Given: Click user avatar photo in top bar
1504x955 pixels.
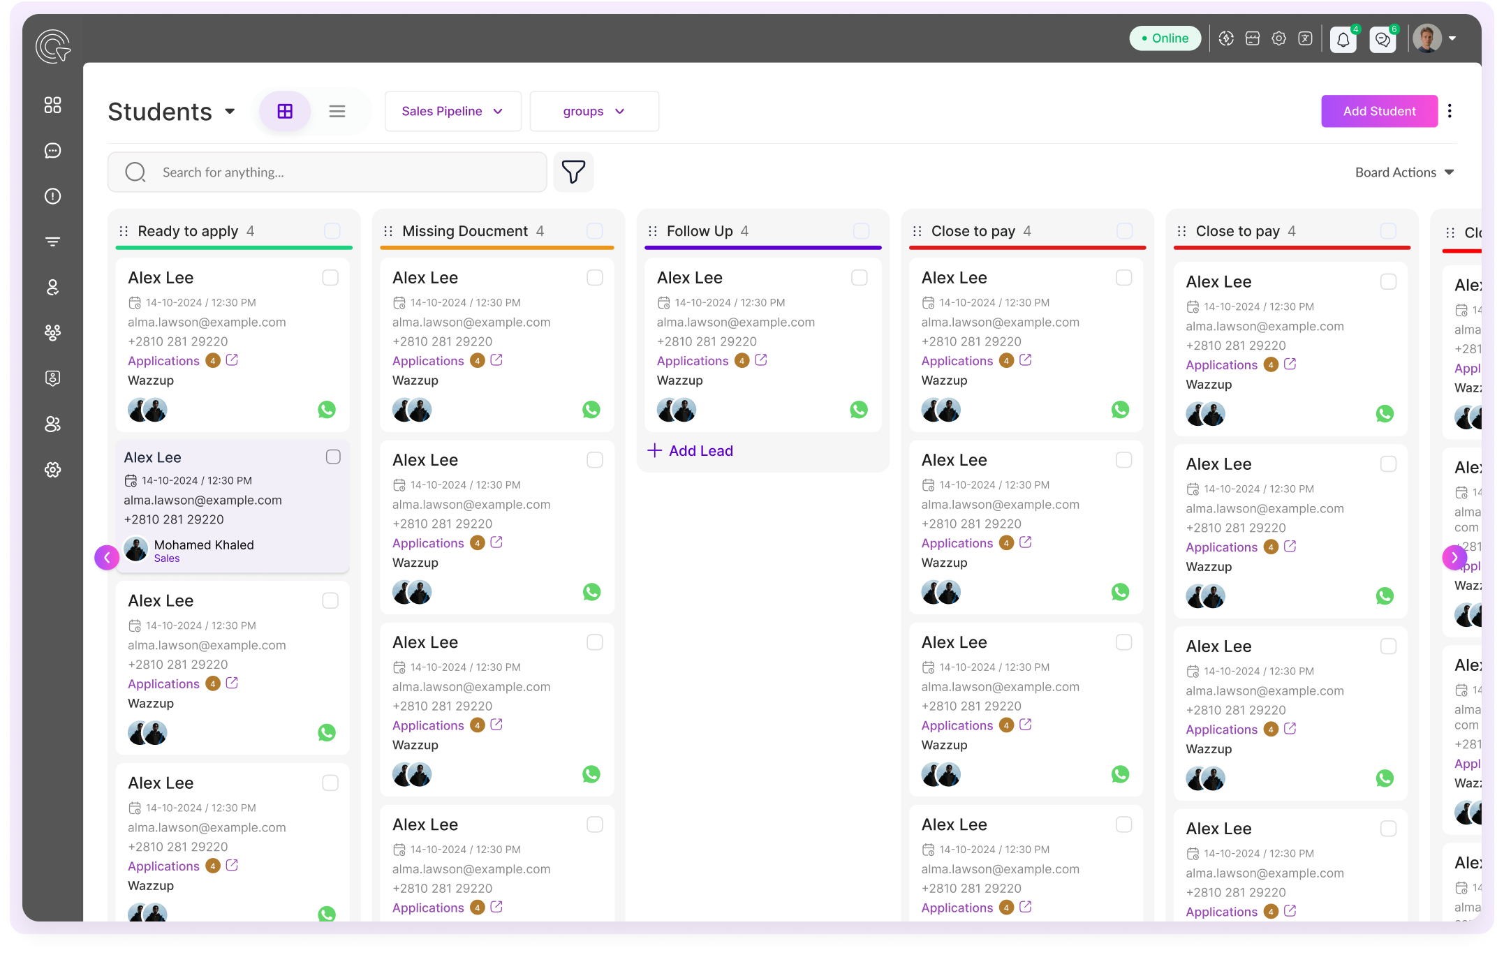Looking at the screenshot, I should 1426,39.
